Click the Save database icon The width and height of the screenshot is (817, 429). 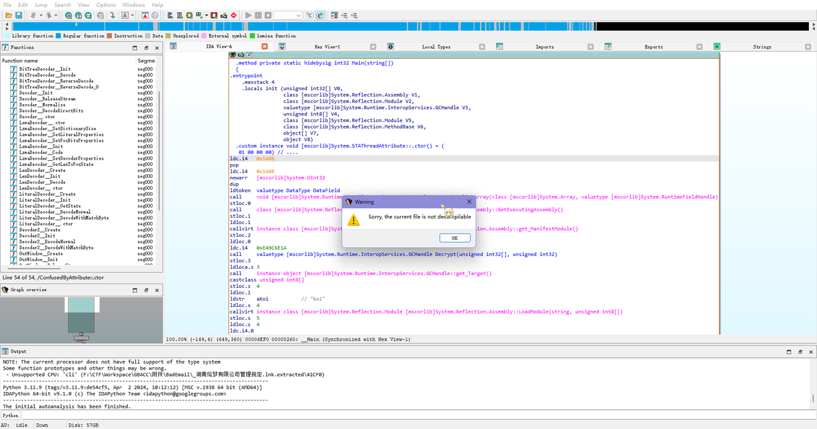tap(19, 15)
